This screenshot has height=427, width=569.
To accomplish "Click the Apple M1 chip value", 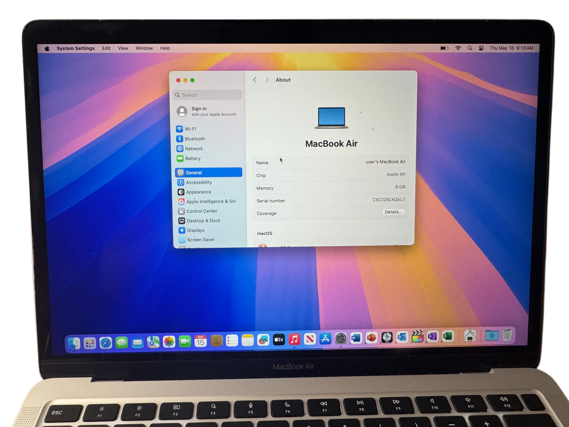I will tap(396, 174).
